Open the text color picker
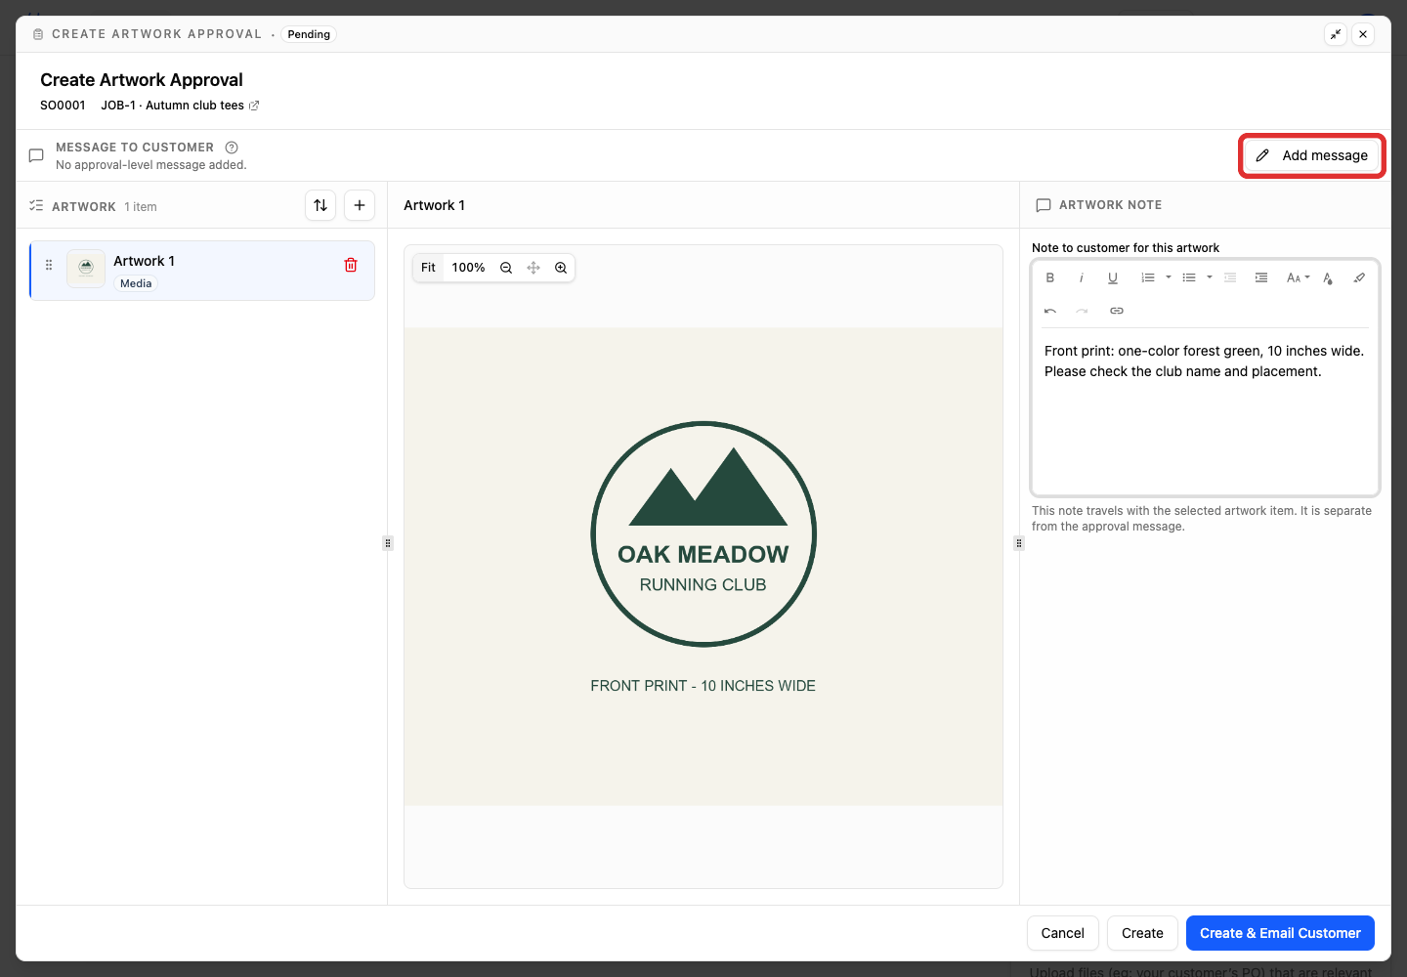Screen dimensions: 1407x977 (x=1328, y=277)
